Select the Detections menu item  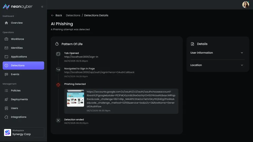tap(23, 65)
